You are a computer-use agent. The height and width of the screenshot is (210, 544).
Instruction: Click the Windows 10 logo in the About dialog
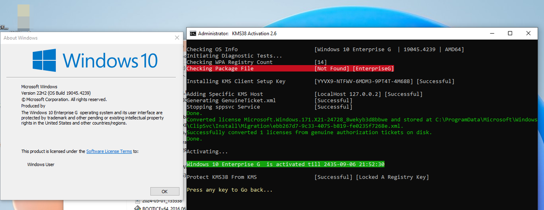95,60
